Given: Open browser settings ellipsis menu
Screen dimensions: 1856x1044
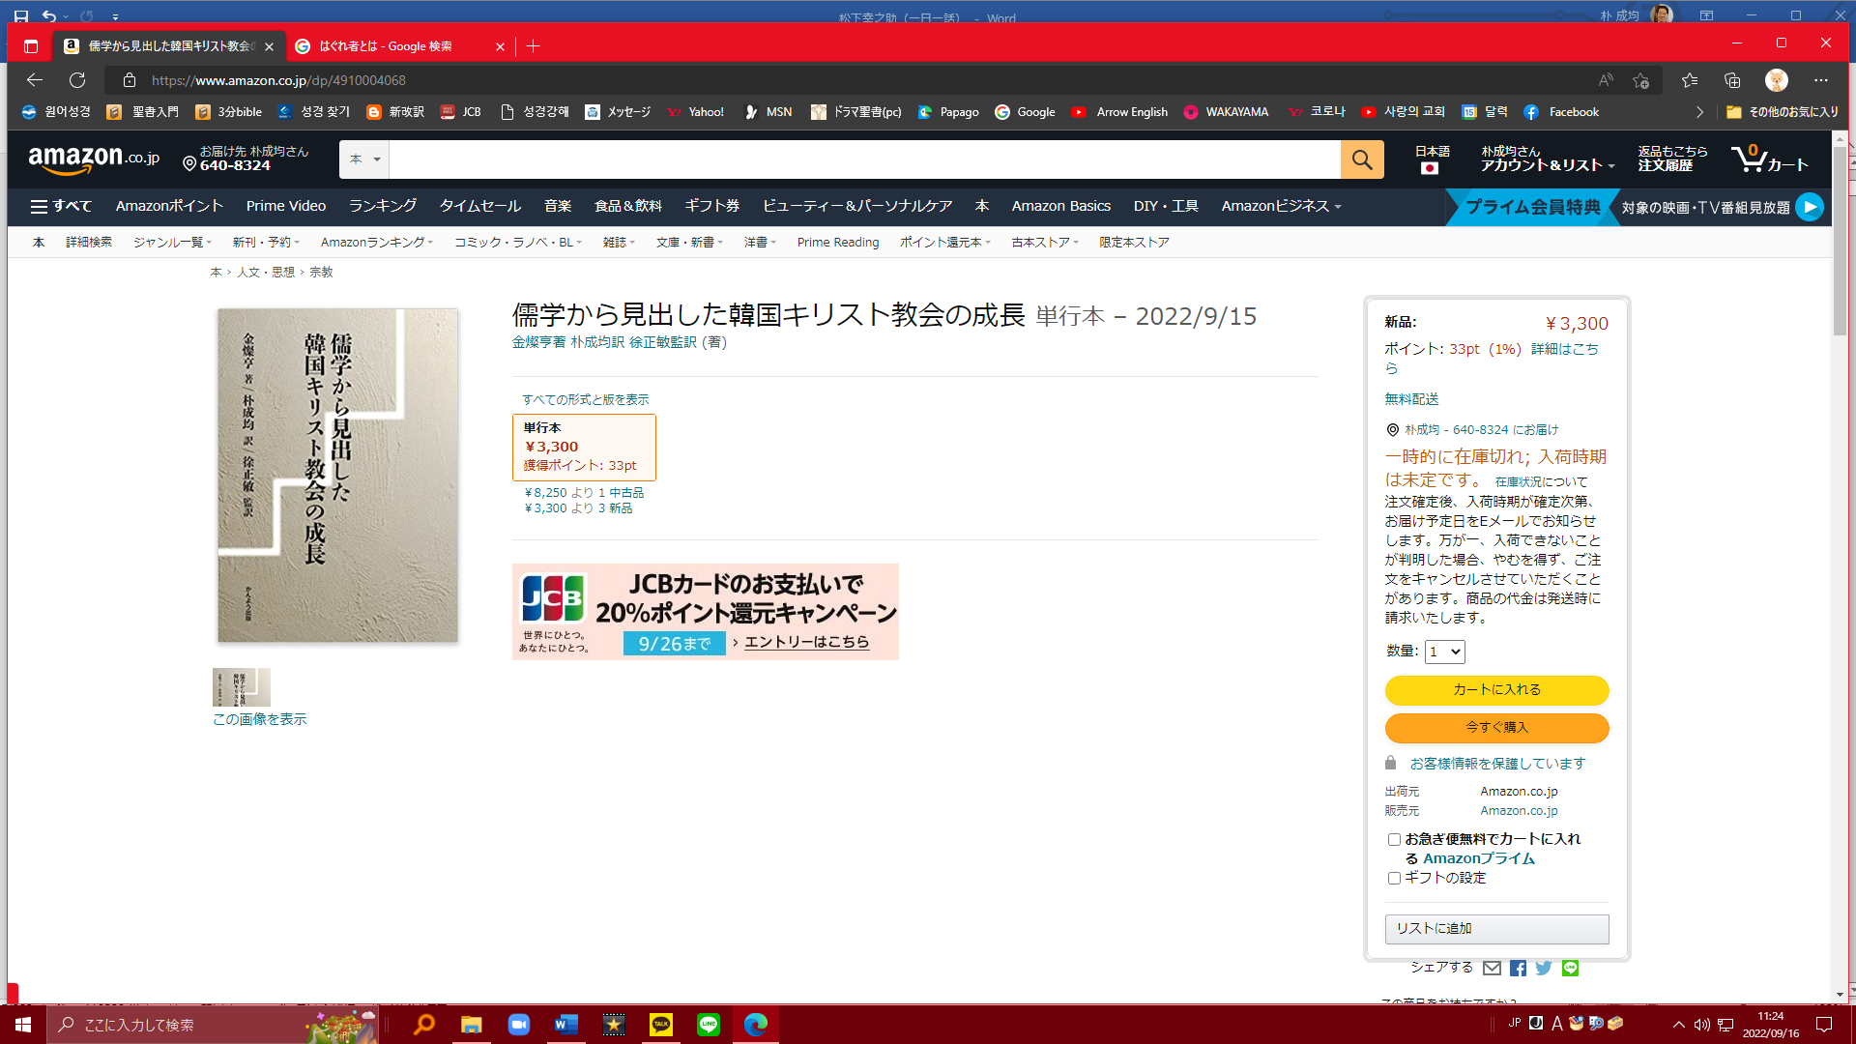Looking at the screenshot, I should [1821, 80].
